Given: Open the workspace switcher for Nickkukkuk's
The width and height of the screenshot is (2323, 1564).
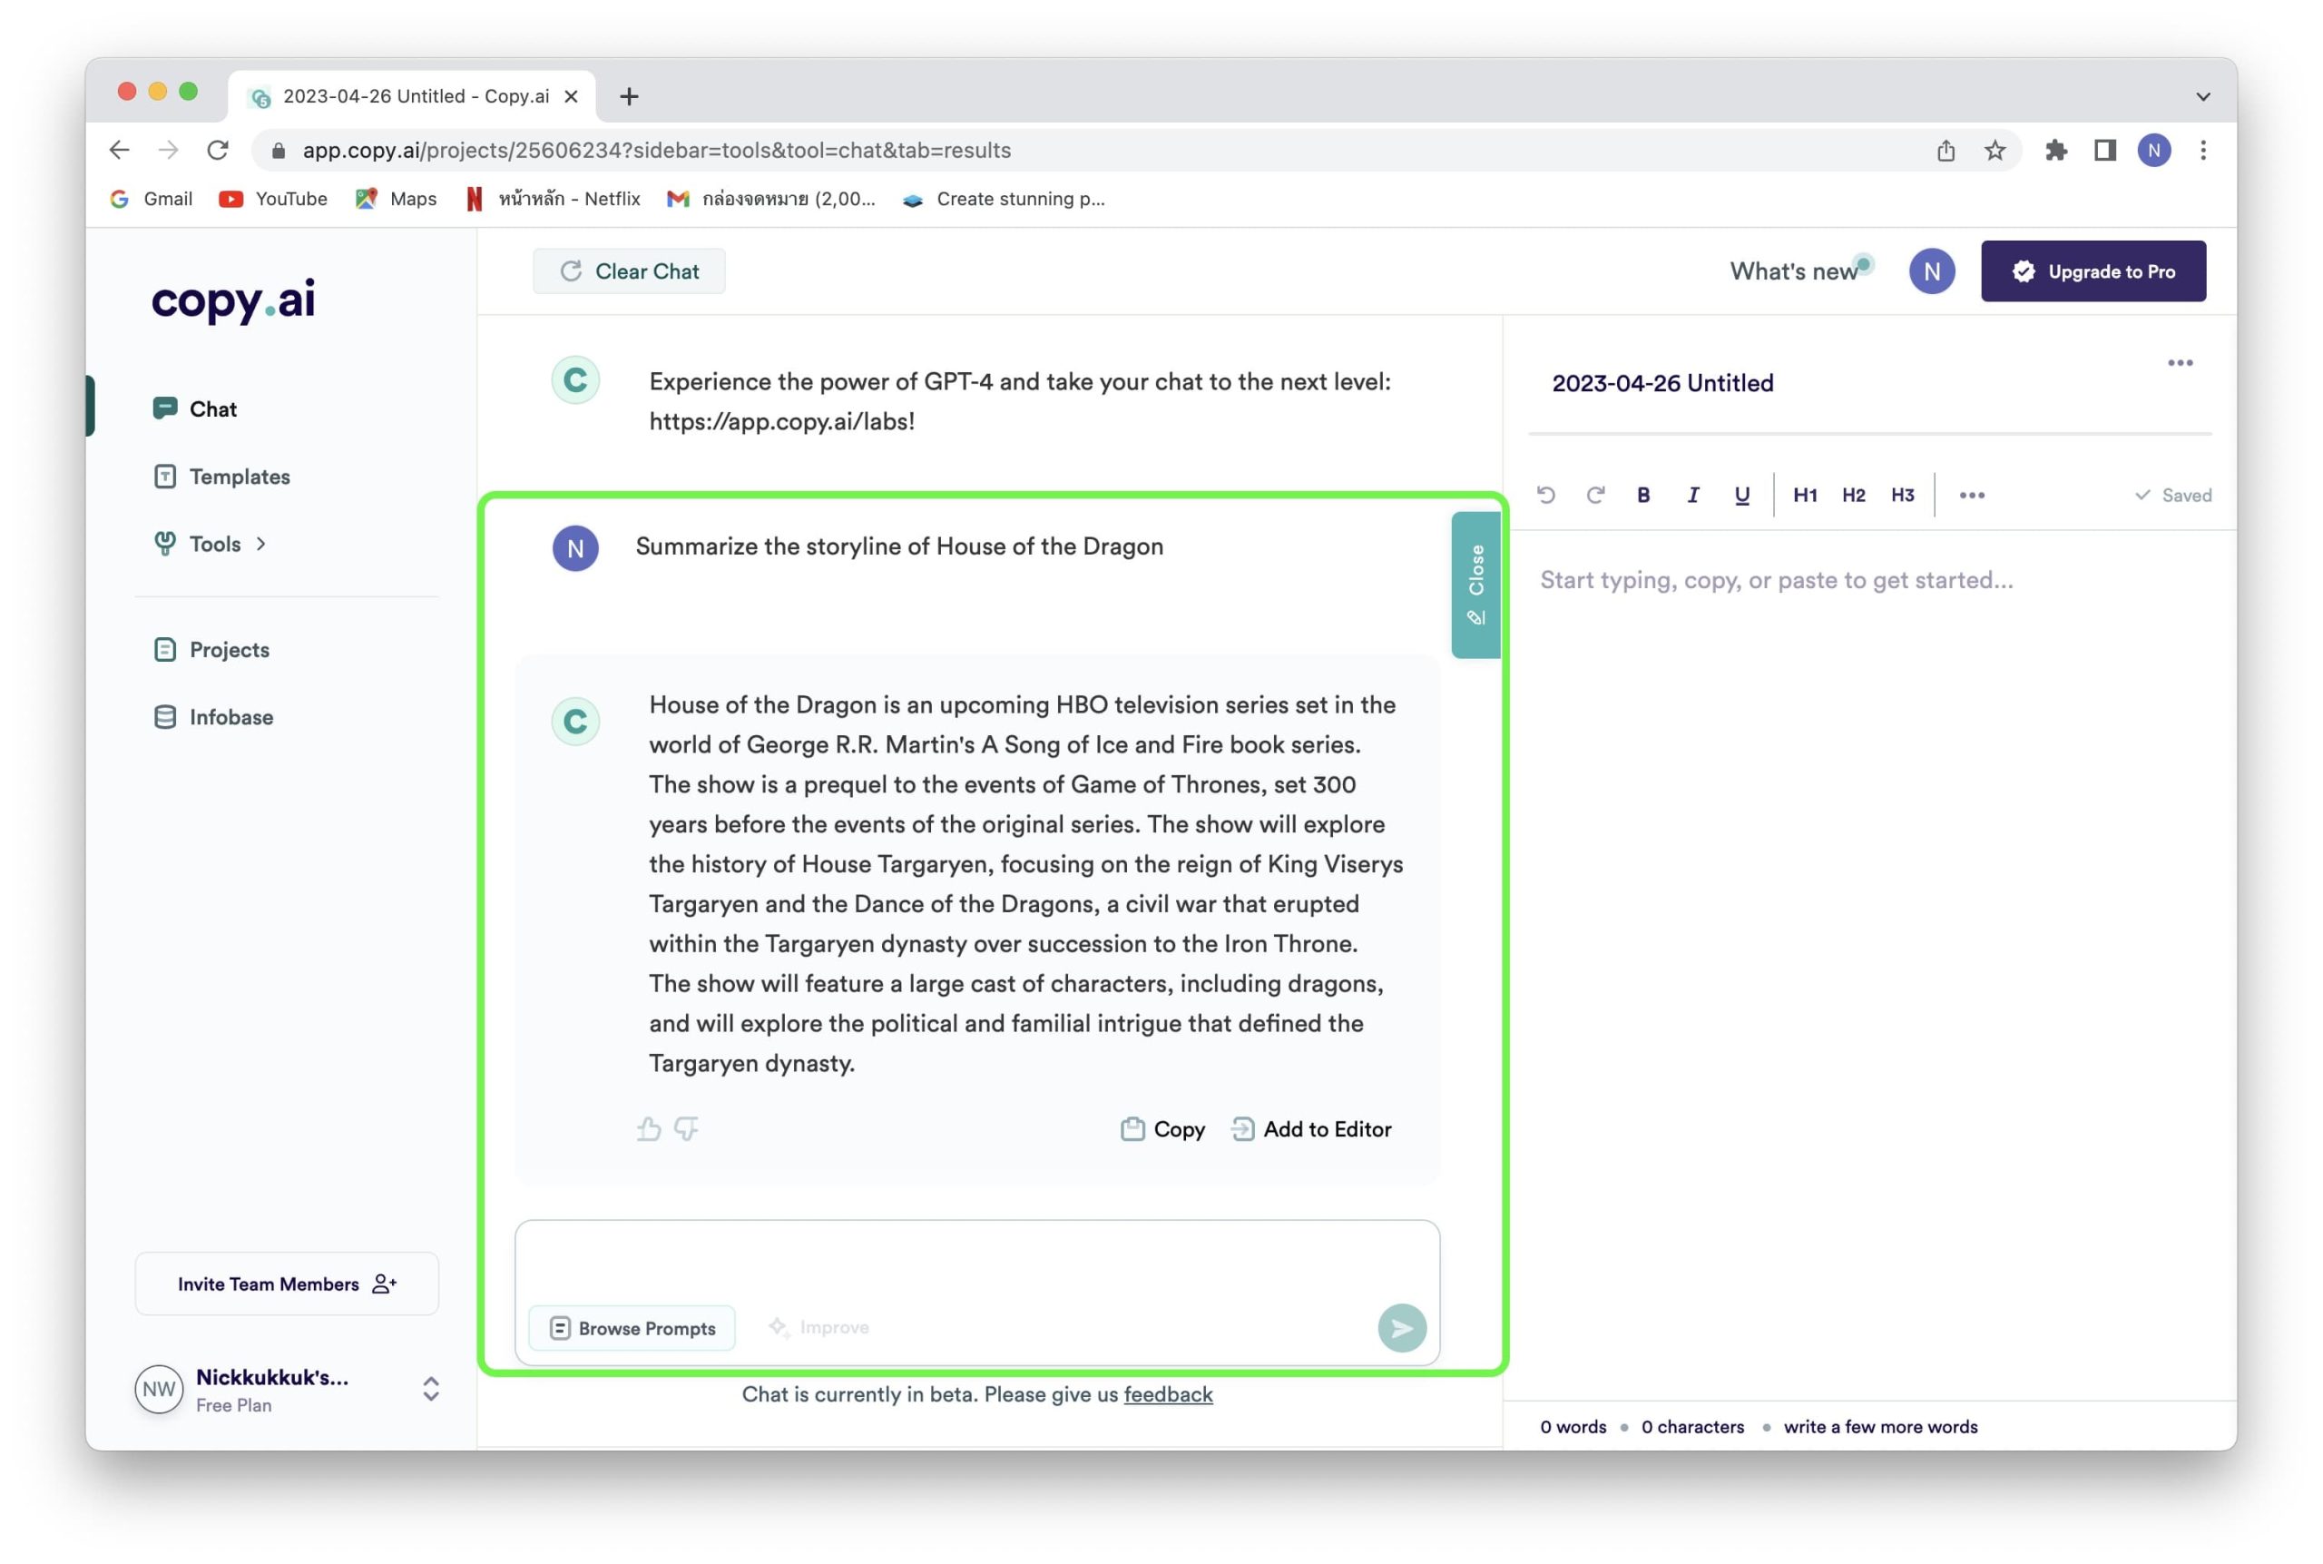Looking at the screenshot, I should (431, 1390).
